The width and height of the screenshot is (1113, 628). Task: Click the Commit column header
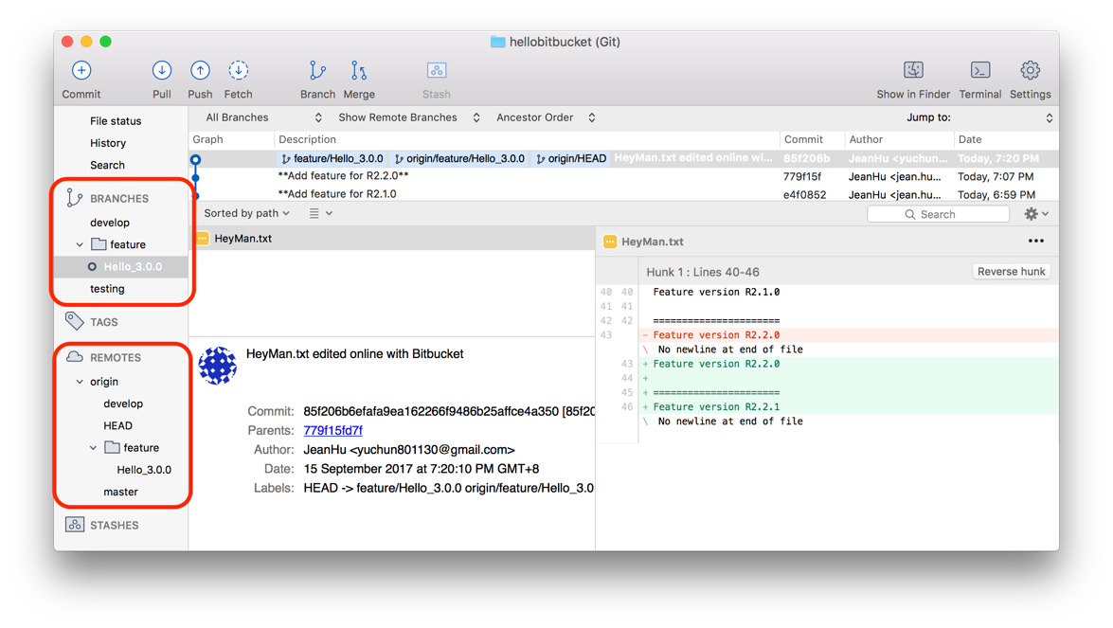803,139
